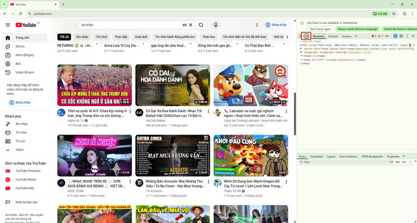Open DevTools settings gear
This screenshot has width=417, height=223.
[401, 36]
